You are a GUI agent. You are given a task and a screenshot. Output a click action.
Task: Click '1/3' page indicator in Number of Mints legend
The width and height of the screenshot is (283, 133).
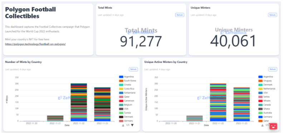coord(128,125)
